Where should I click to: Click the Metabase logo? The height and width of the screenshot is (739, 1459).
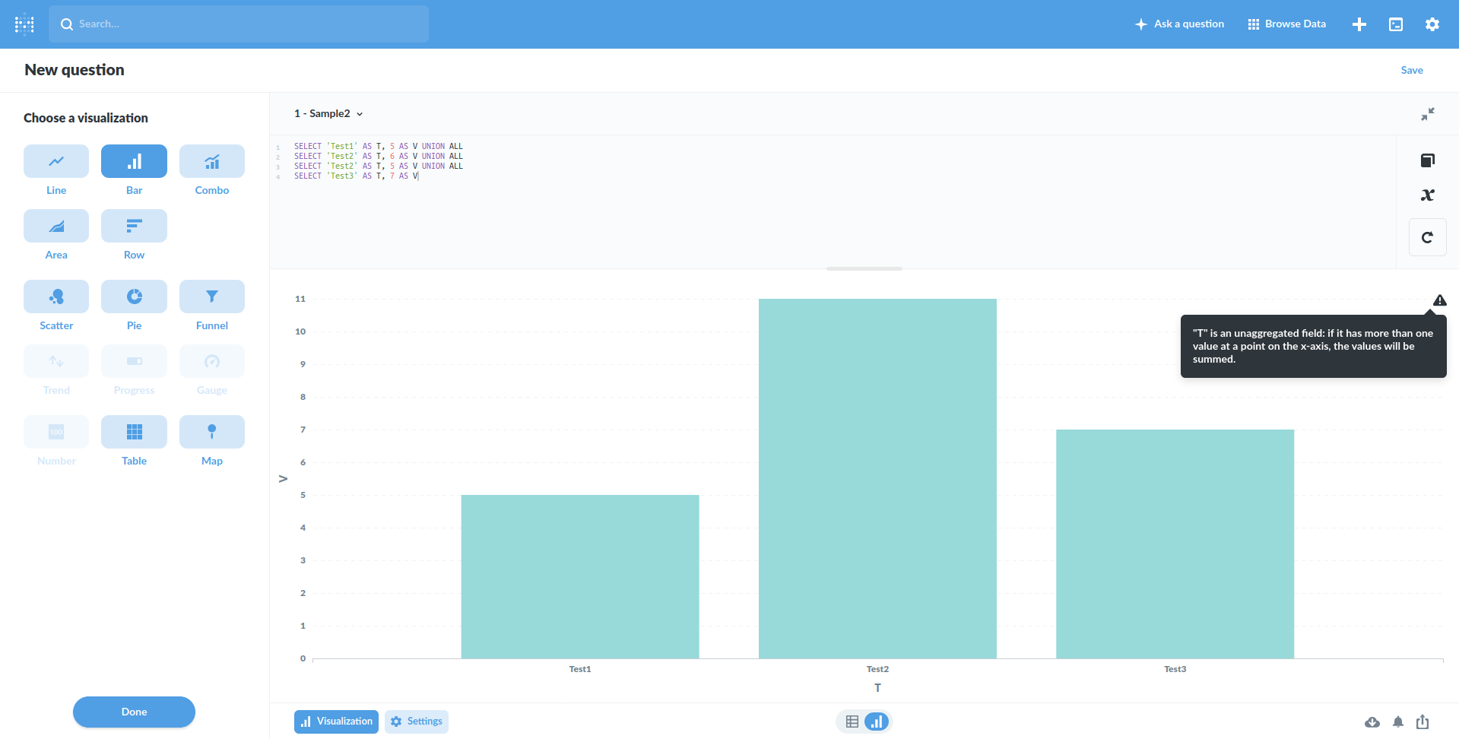pyautogui.click(x=24, y=24)
